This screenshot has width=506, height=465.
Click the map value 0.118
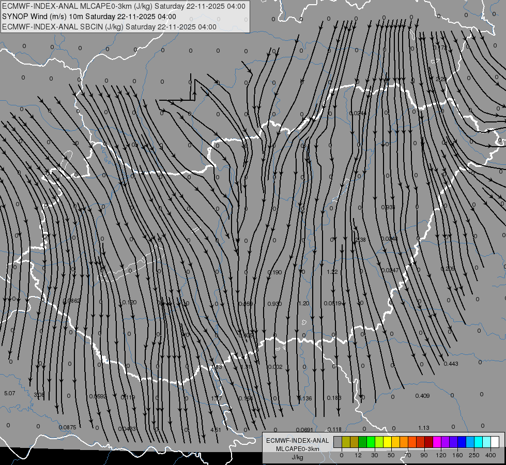(334, 429)
